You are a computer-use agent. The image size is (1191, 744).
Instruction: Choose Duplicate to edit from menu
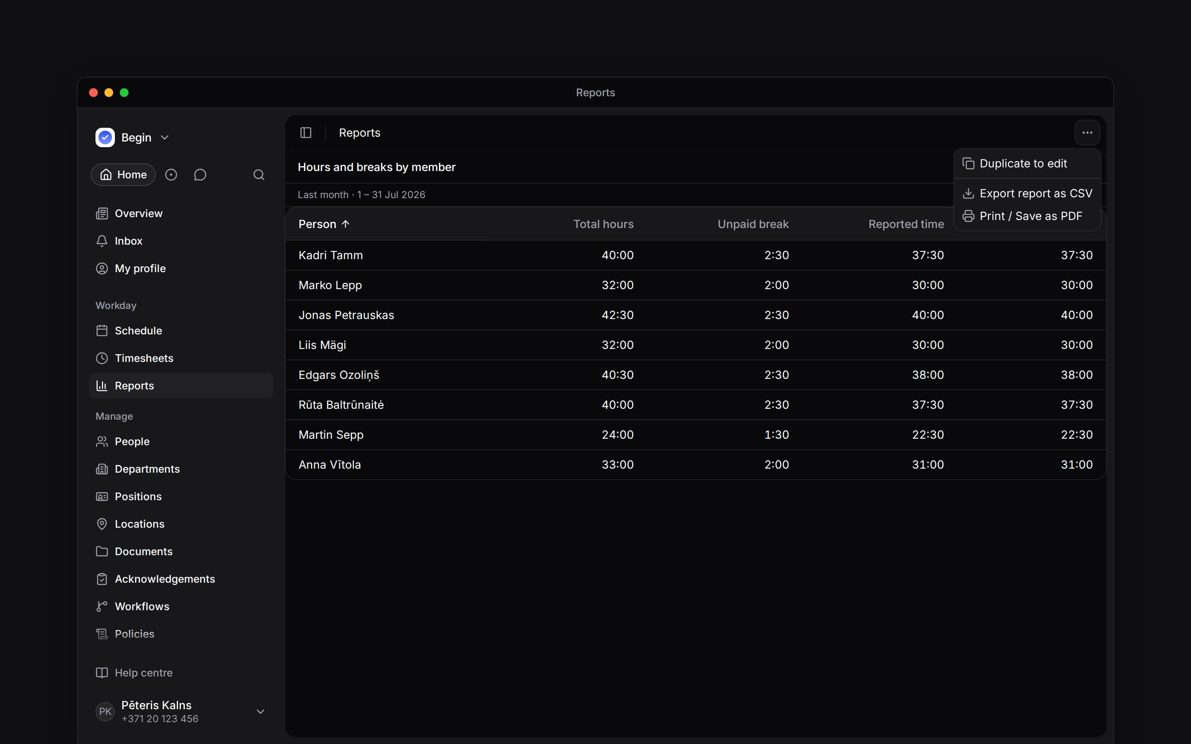pos(1027,163)
